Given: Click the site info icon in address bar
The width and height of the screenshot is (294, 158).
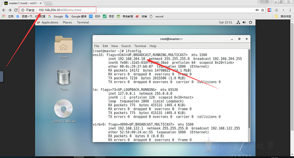Looking at the screenshot, I should [23, 10].
